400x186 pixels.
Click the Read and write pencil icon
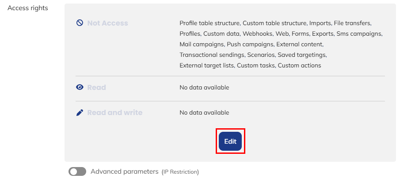click(80, 112)
